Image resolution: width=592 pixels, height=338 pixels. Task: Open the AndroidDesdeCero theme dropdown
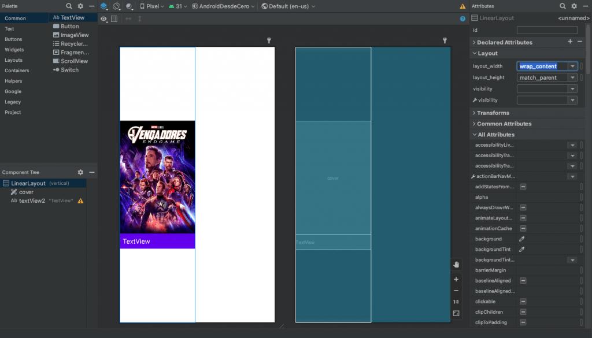coord(223,6)
